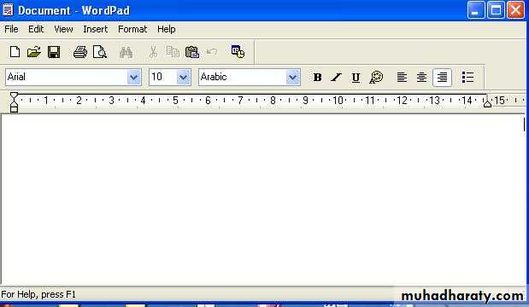Screen dimensions: 529x307
Task: Apply Bullets list style
Action: 468,77
